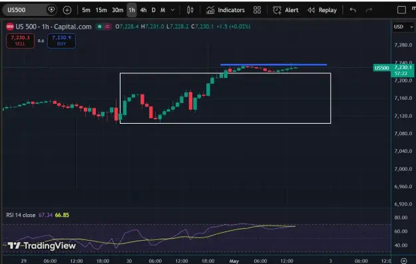Create an Alert

tap(286, 10)
